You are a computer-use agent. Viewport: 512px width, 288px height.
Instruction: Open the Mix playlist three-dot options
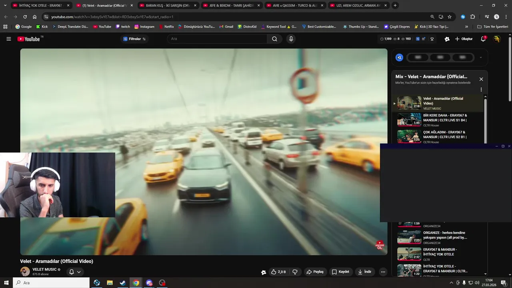(x=481, y=90)
